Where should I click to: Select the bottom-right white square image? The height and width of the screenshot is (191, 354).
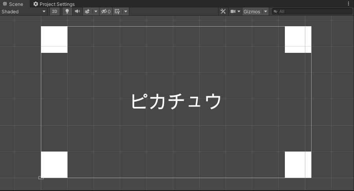click(x=298, y=165)
